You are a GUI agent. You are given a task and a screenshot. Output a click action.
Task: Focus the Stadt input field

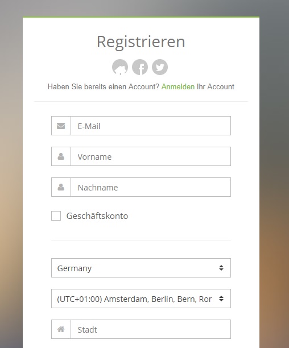151,329
